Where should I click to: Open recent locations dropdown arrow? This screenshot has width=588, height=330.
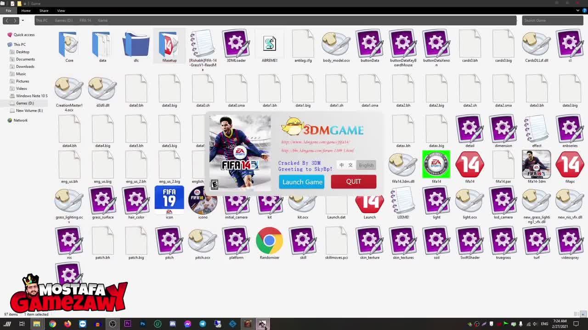23,20
